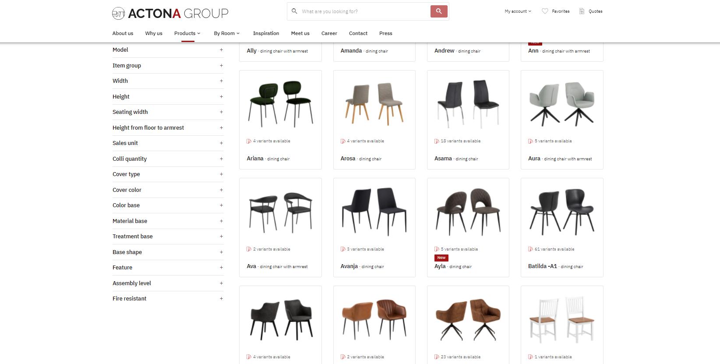Open the Aura dining chair link
The width and height of the screenshot is (720, 364).
point(560,159)
